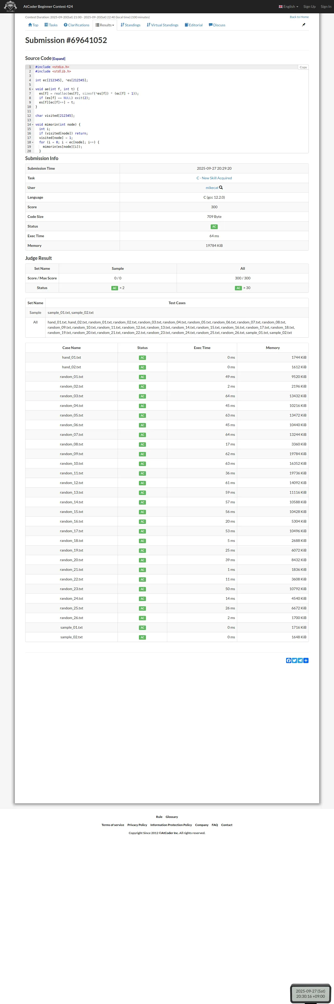This screenshot has height=1004, width=334.
Task: Click sample_01.txt, sample_02.txt test cases cell
Action: 177,313
